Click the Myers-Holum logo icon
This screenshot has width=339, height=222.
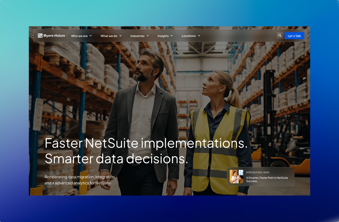click(40, 36)
